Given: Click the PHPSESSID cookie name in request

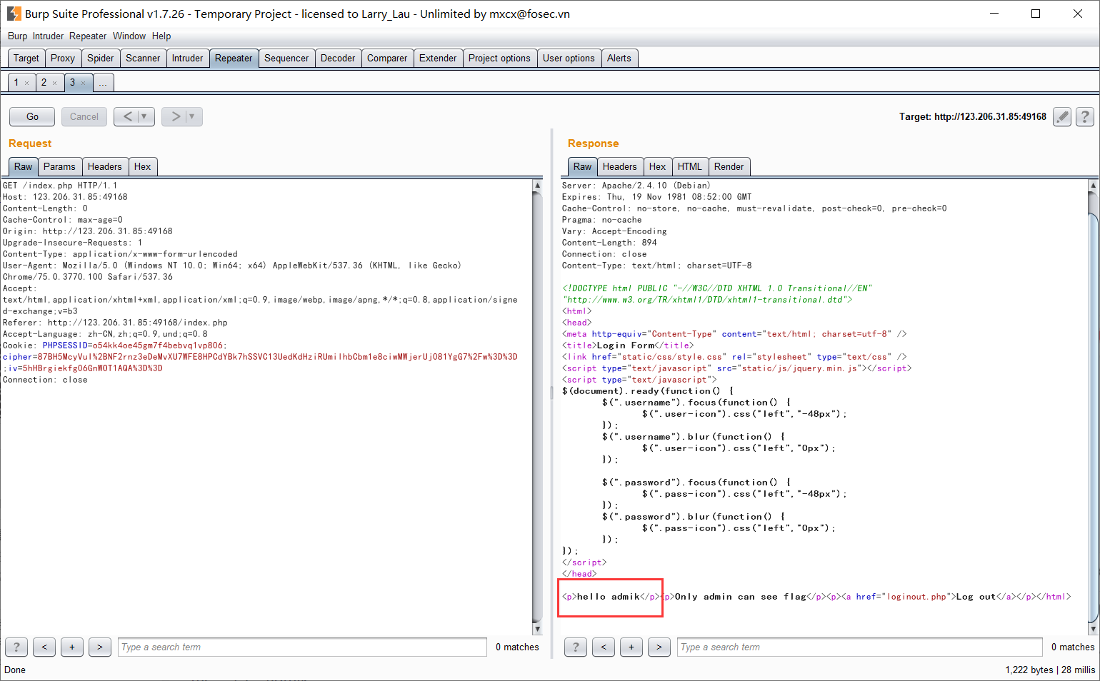Looking at the screenshot, I should pos(65,345).
